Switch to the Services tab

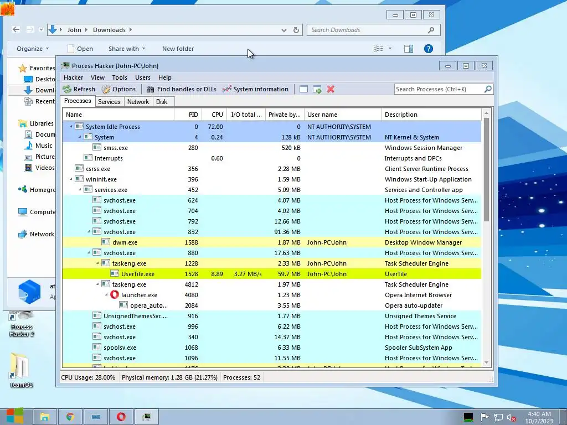pos(109,102)
